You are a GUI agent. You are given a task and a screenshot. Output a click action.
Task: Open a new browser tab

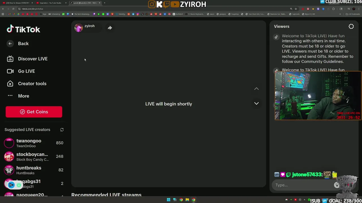[x=105, y=3]
